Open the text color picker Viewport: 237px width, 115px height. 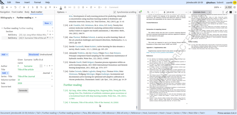pos(61,7)
